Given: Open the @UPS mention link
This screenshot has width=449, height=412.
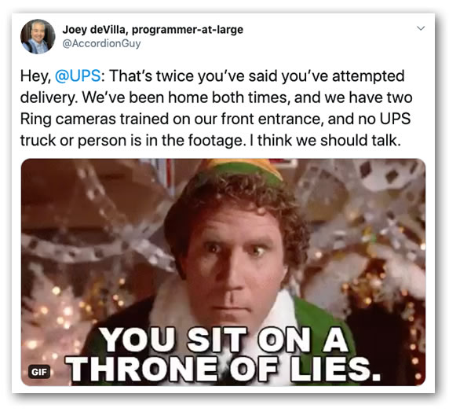Looking at the screenshot, I should (78, 75).
